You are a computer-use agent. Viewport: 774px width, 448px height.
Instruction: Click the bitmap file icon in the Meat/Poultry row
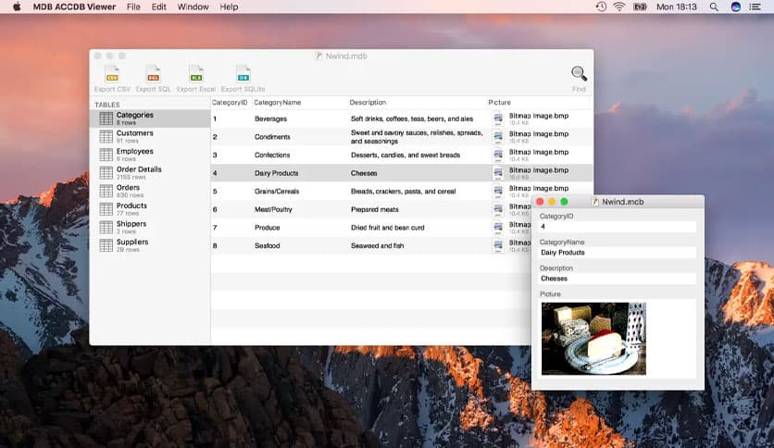click(498, 210)
